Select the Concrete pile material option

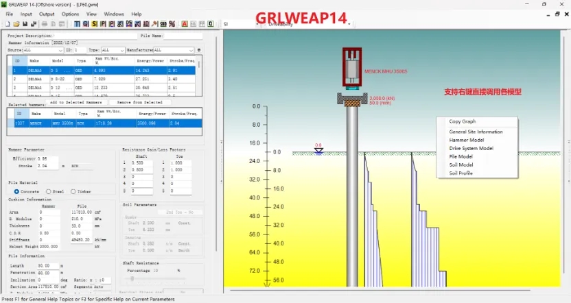(x=16, y=191)
